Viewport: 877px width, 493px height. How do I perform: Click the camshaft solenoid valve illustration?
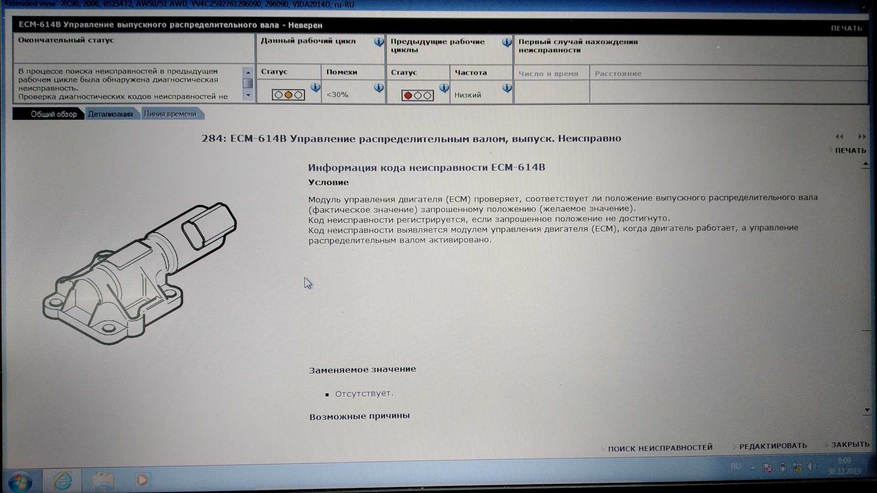[x=140, y=273]
